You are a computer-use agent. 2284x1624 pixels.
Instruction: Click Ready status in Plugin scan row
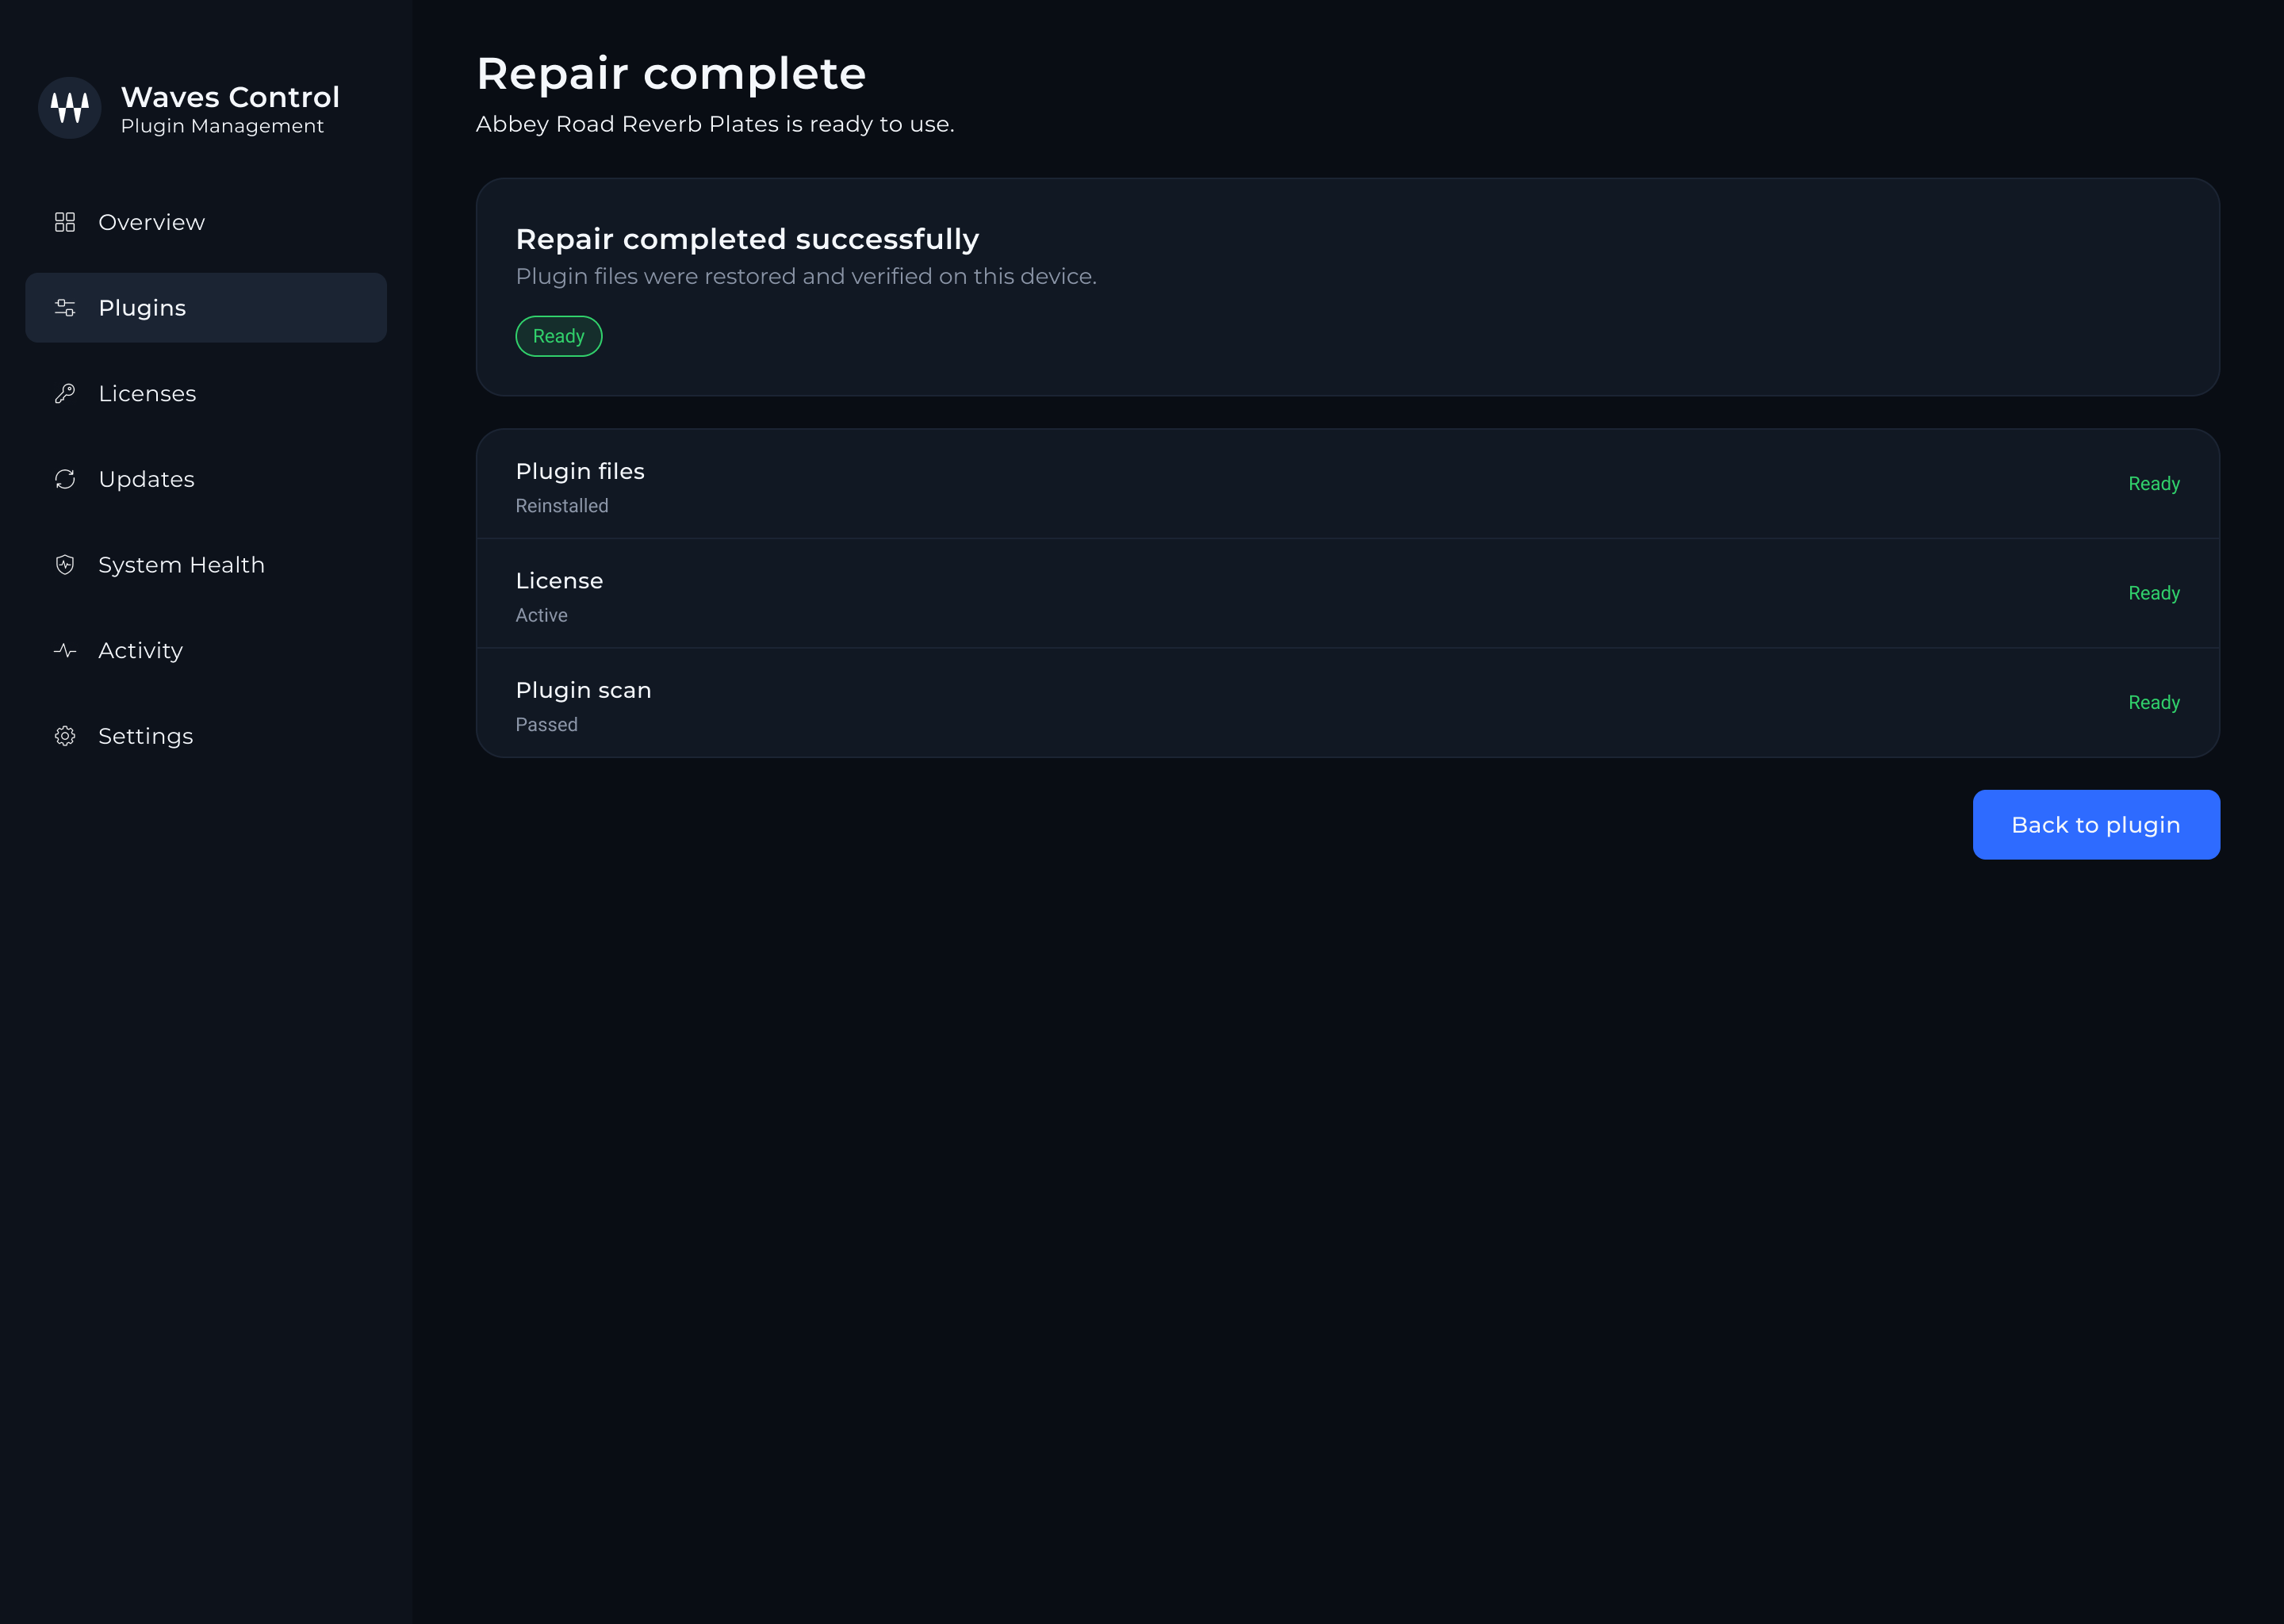(x=2154, y=702)
